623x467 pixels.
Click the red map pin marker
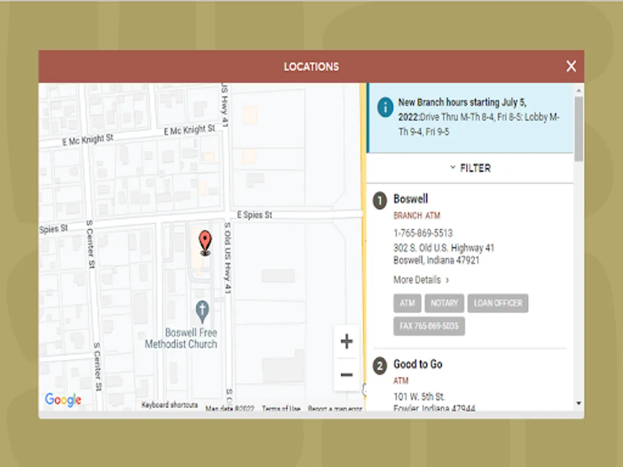click(x=206, y=243)
